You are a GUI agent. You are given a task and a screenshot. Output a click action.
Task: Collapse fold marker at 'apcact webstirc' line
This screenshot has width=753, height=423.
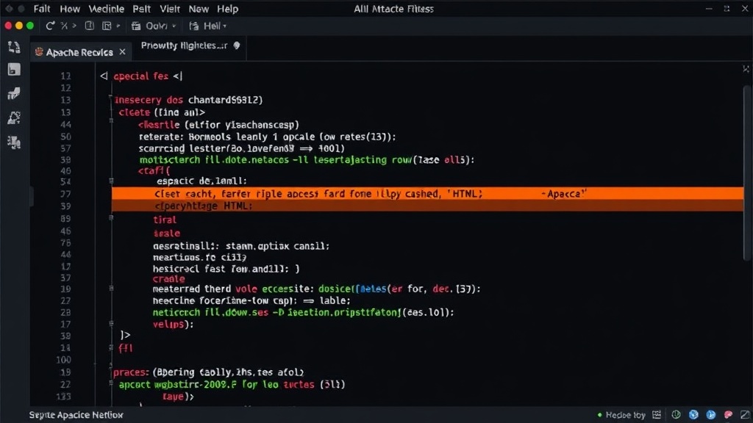[111, 383]
